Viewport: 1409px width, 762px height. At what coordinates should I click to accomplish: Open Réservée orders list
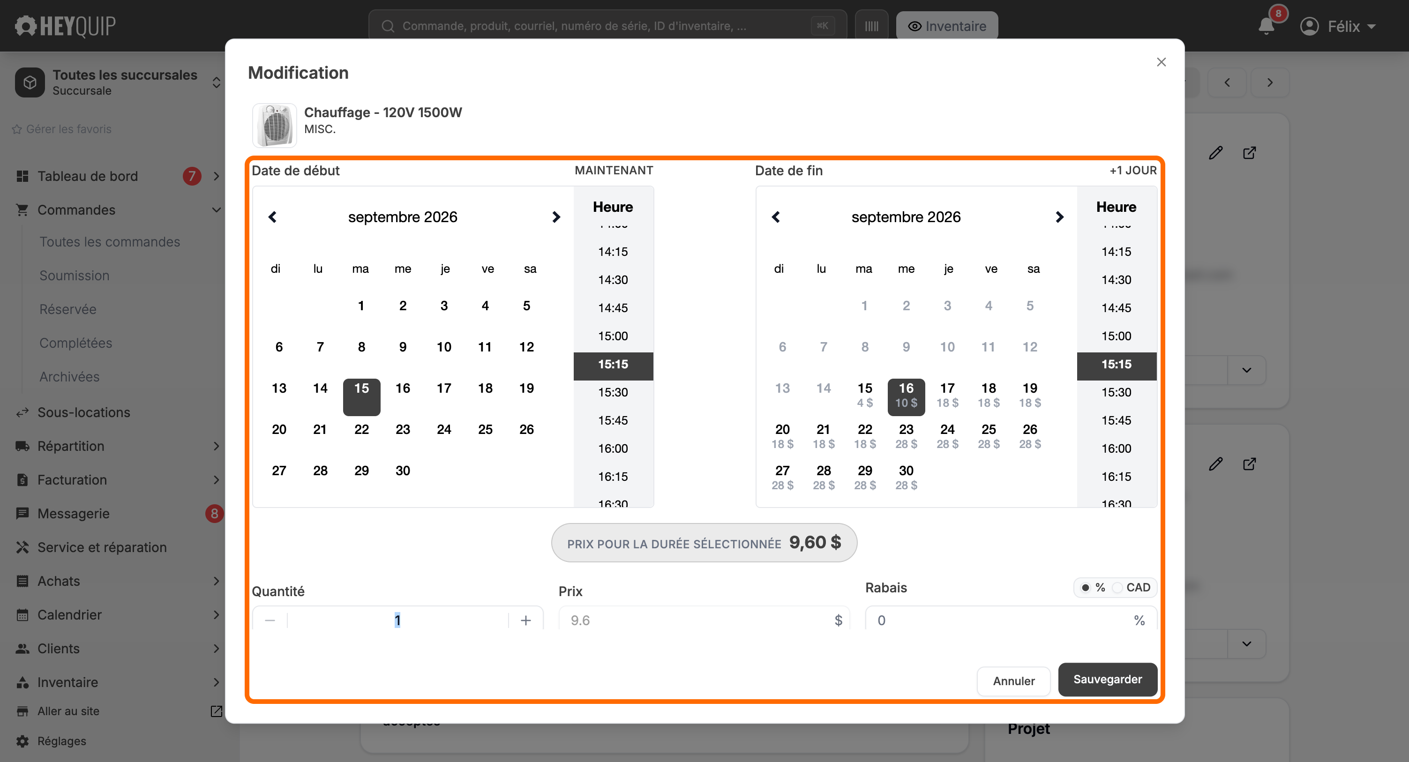pyautogui.click(x=68, y=310)
